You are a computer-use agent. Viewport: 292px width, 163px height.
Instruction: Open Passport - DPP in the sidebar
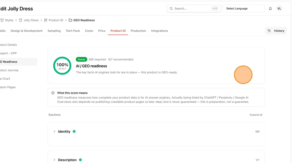coord(8,53)
